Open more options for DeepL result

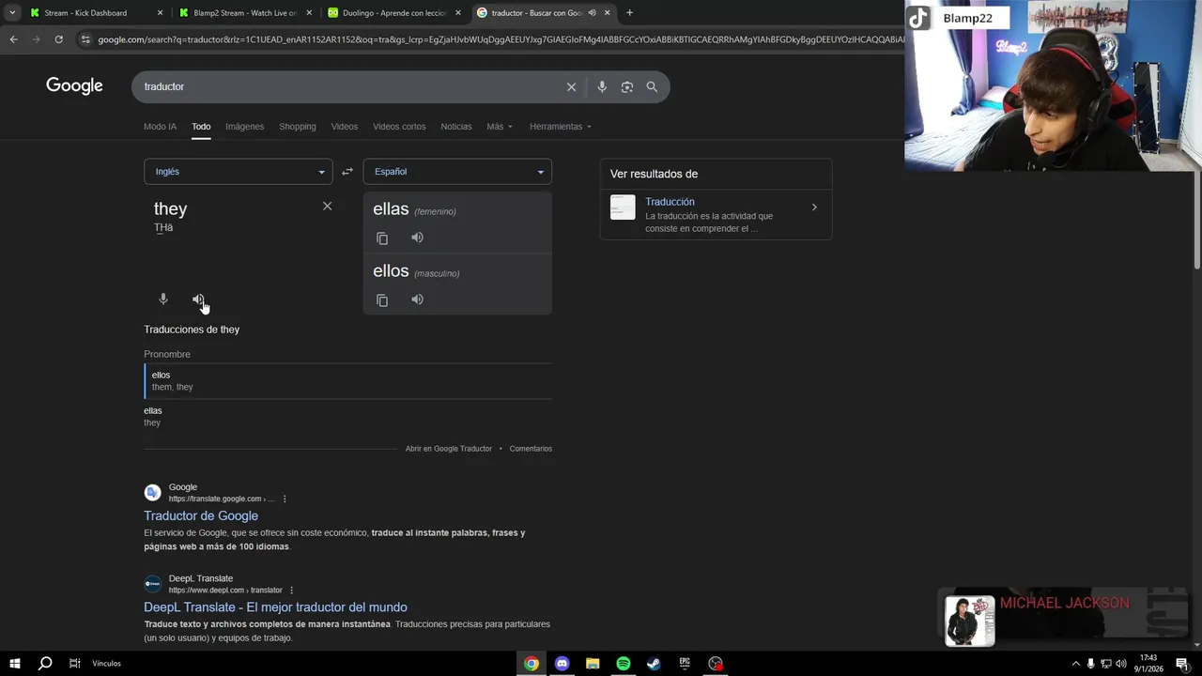[x=292, y=590]
